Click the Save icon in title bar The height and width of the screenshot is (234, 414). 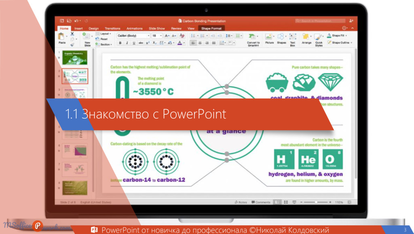click(x=69, y=21)
